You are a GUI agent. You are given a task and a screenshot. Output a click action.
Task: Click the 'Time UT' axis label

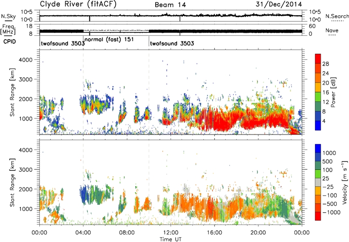171,239
